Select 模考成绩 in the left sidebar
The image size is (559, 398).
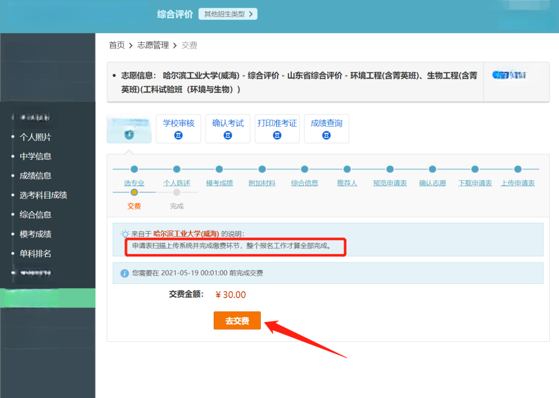35,234
